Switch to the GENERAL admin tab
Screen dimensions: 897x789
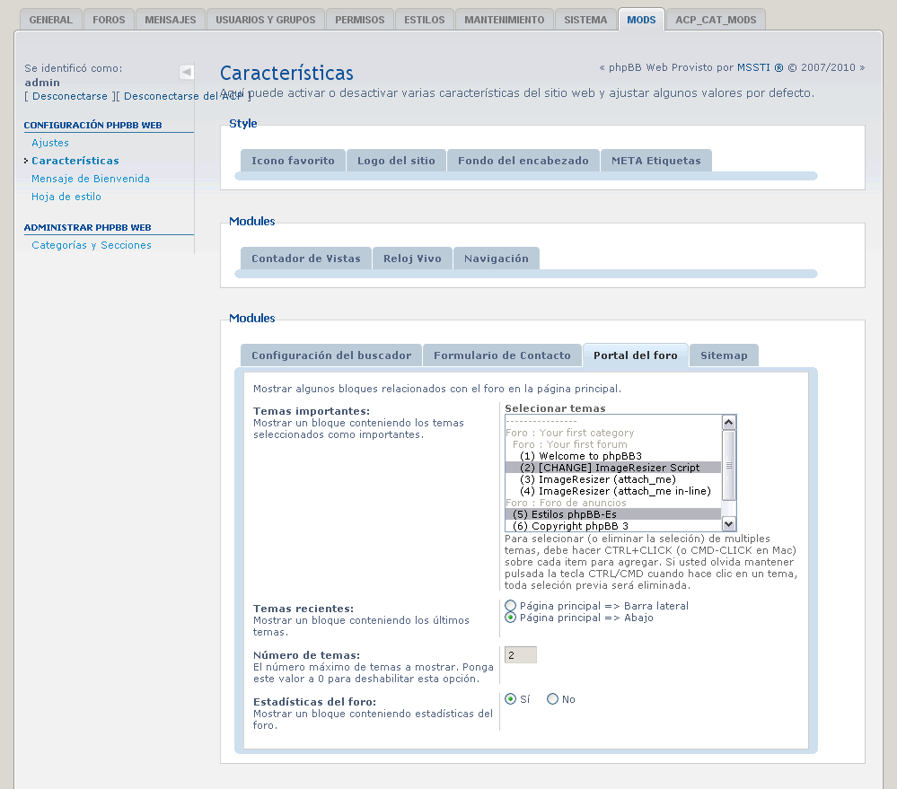click(x=50, y=18)
